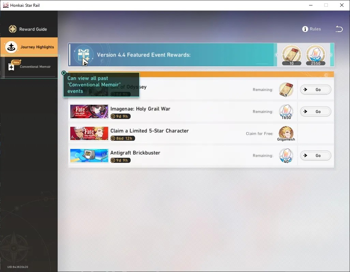Viewport: 350px width, 272px height.
Task: Click the Reward Guide compass icon
Action: click(13, 29)
